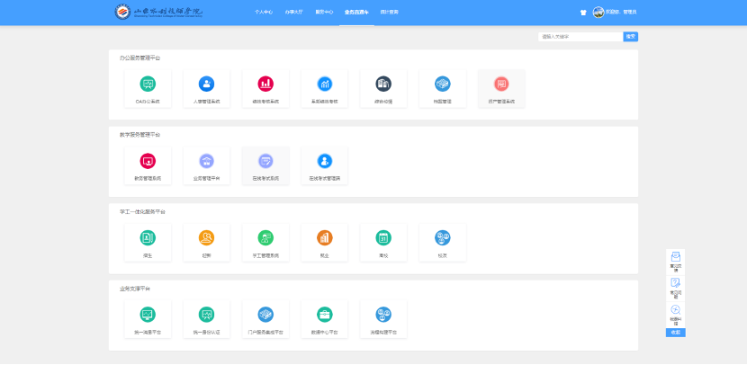747x365 pixels.
Task: Open the OA办公系统 app icon
Action: [148, 84]
